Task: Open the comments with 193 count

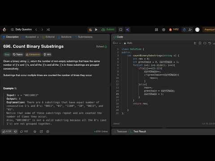Action: click(x=24, y=131)
